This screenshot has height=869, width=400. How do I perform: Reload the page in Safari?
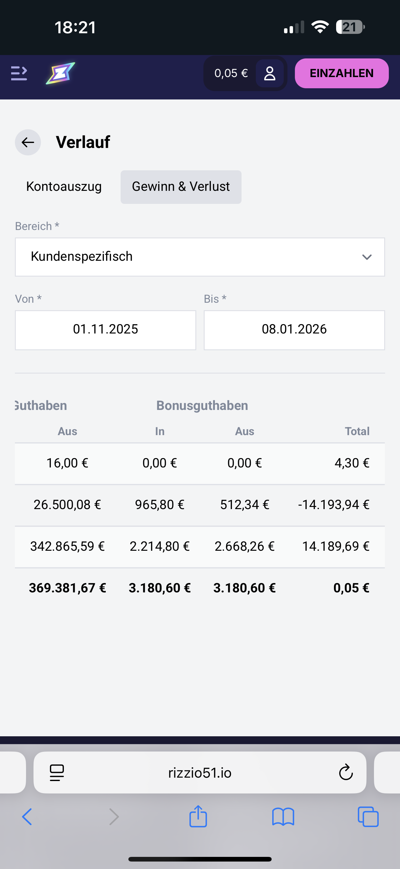345,773
